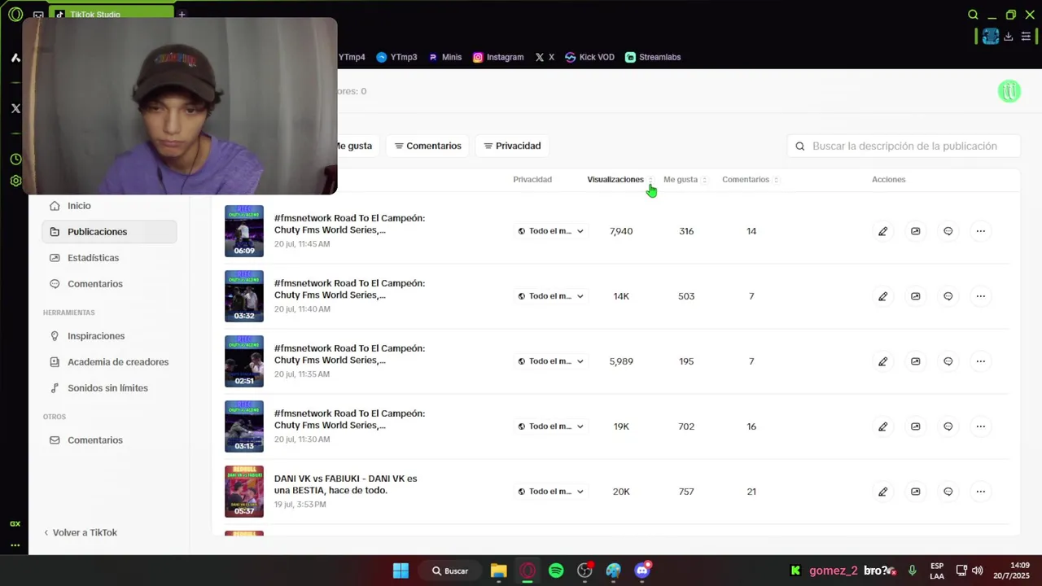This screenshot has width=1042, height=586.
Task: Open the three-dot menu in the 5,989-view row
Action: point(980,361)
